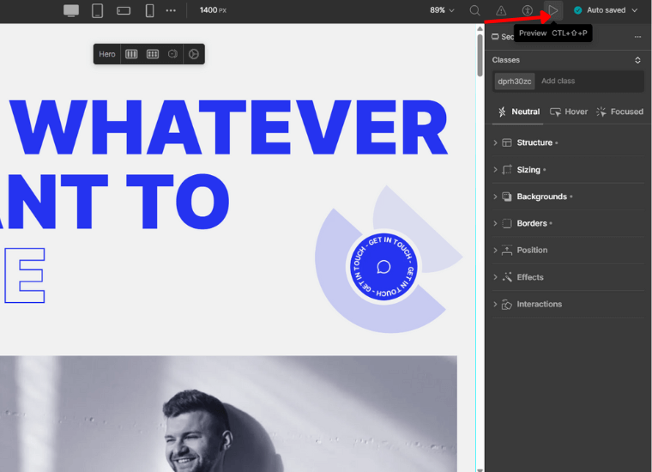This screenshot has width=652, height=472.
Task: Expand the Structure section
Action: [x=568, y=142]
